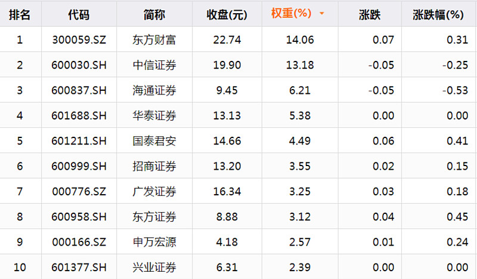This screenshot has width=477, height=279.
Task: Click change value 0.07 for 东方财富
Action: click(383, 40)
